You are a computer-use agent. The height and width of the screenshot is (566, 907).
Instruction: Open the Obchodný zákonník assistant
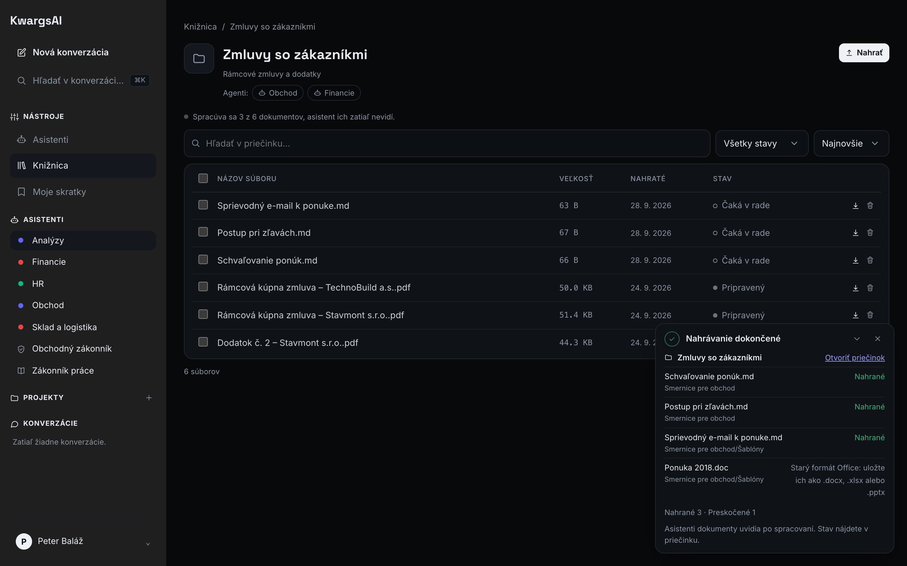point(83,348)
